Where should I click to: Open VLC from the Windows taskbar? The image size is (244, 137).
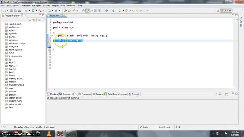click(49, 134)
